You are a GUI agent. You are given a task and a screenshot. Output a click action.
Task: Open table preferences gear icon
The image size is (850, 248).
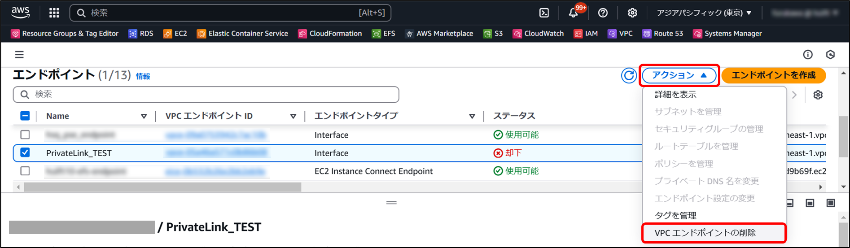tap(818, 95)
